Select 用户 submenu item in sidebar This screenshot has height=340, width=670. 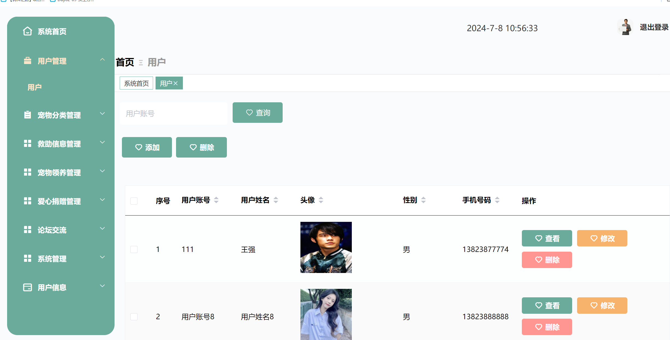click(35, 87)
